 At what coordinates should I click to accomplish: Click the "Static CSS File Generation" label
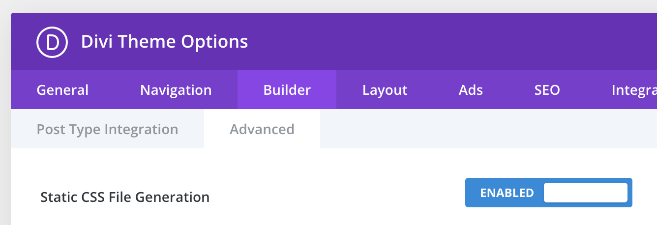point(125,197)
